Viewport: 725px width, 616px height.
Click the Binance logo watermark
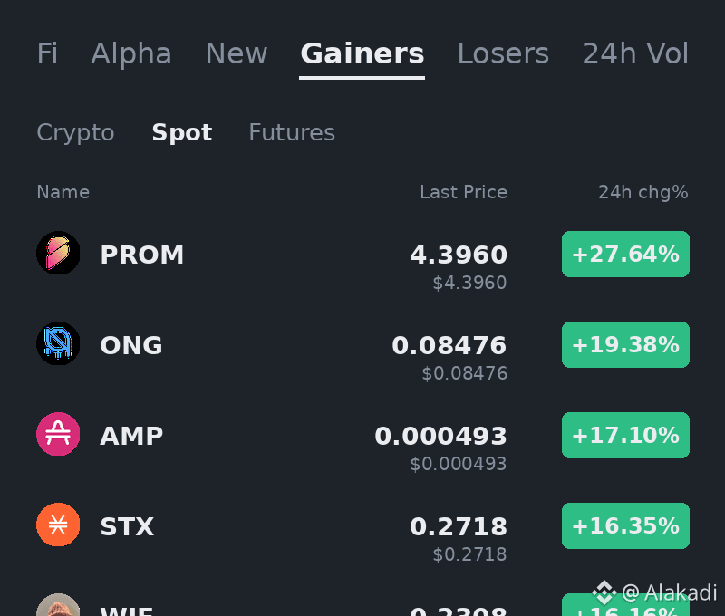click(604, 592)
